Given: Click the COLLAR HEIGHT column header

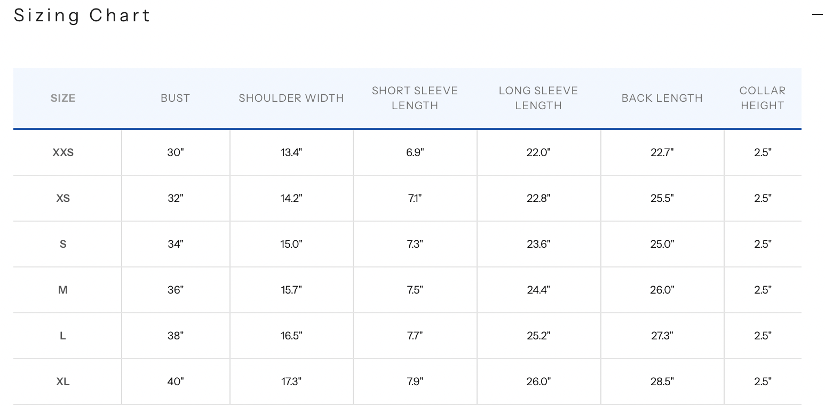Looking at the screenshot, I should click(762, 98).
